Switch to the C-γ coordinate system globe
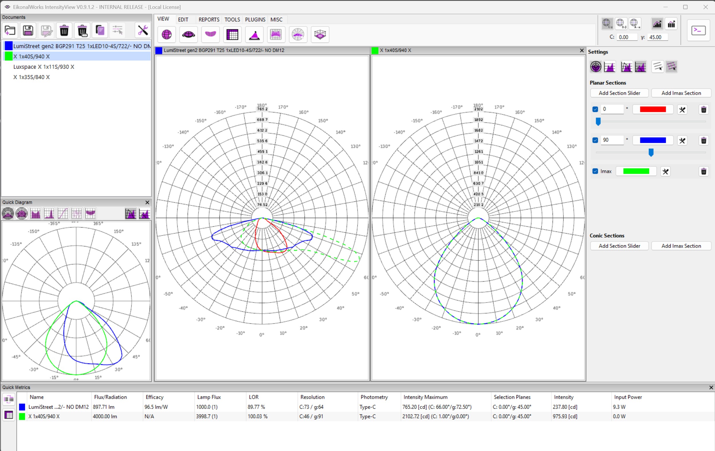 point(607,24)
